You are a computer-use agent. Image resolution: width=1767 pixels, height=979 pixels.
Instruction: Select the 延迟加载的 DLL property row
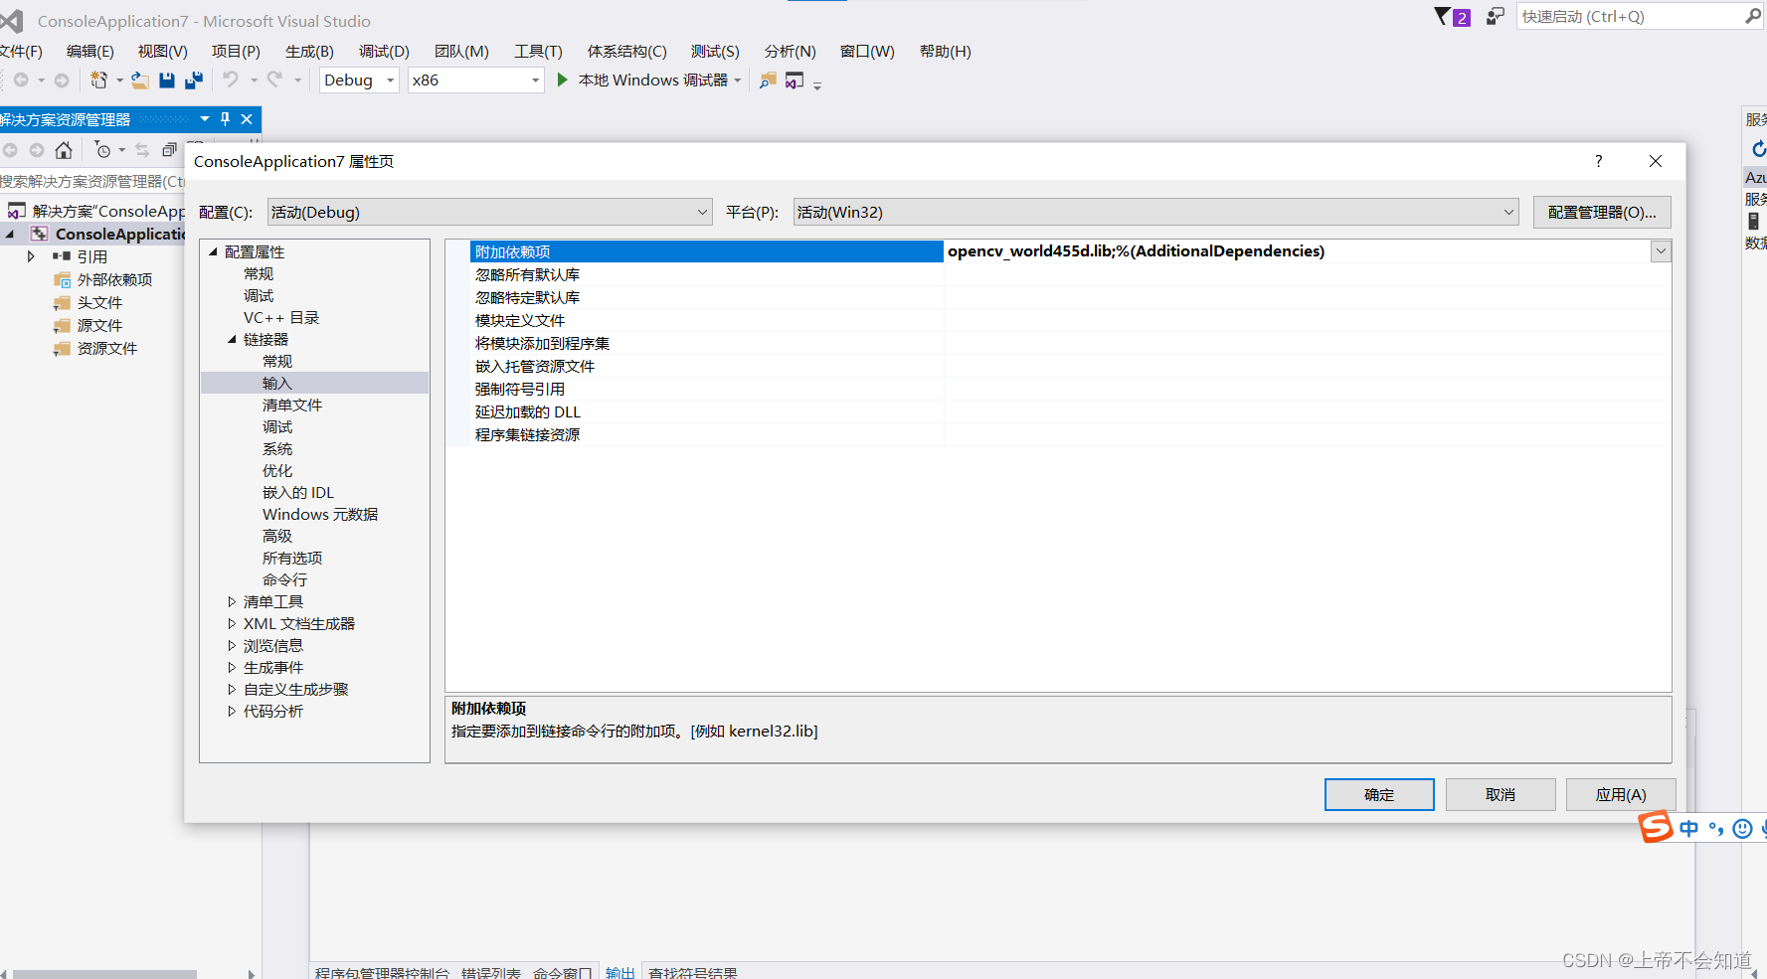[x=1070, y=411]
